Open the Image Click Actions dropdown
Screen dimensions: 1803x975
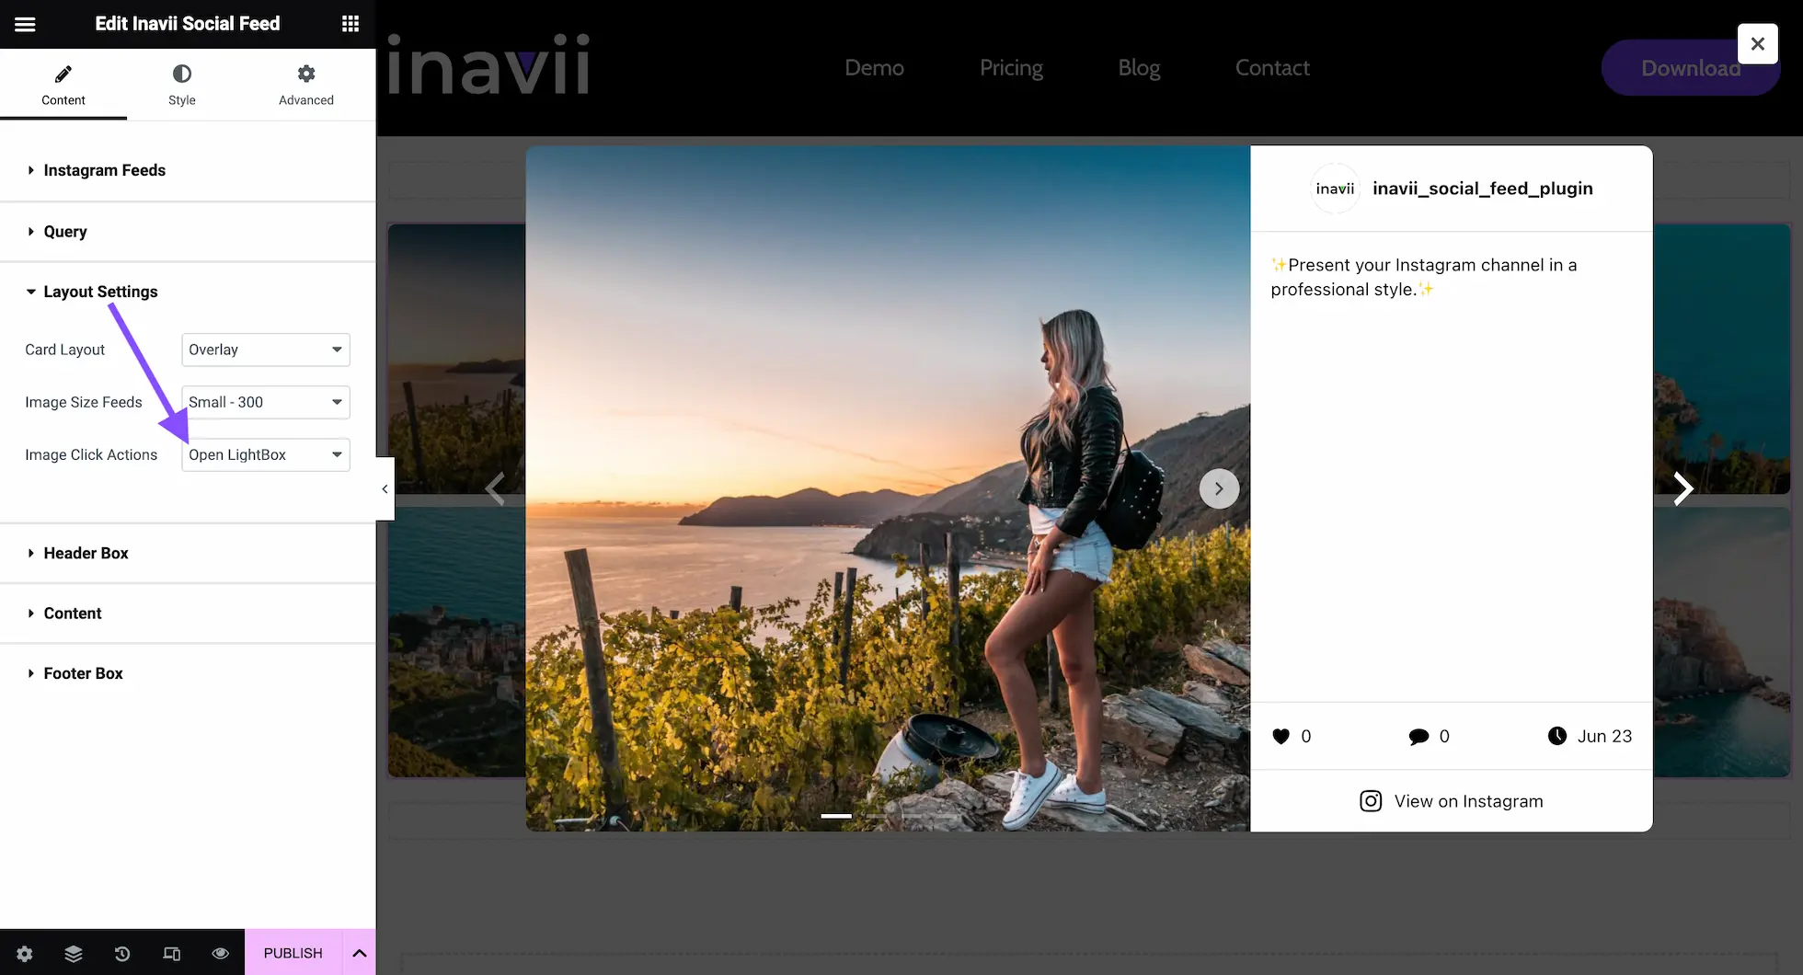click(x=266, y=454)
